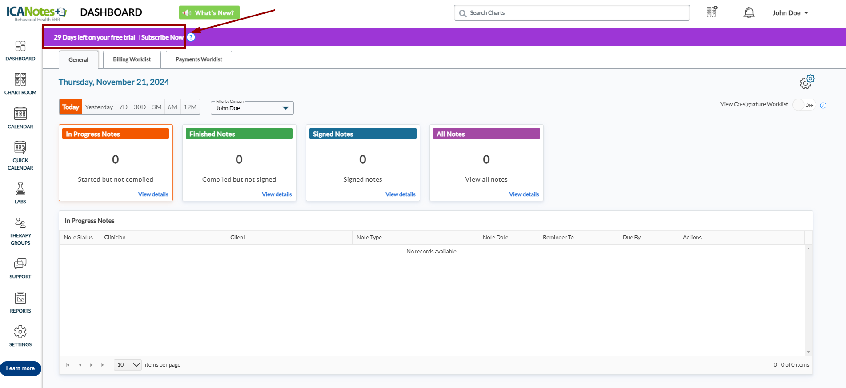The width and height of the screenshot is (846, 388).
Task: Open the Labs flask icon
Action: pyautogui.click(x=20, y=189)
